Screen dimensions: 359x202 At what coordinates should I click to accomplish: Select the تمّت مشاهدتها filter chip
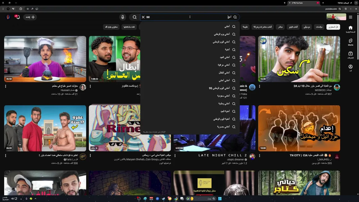(129, 27)
